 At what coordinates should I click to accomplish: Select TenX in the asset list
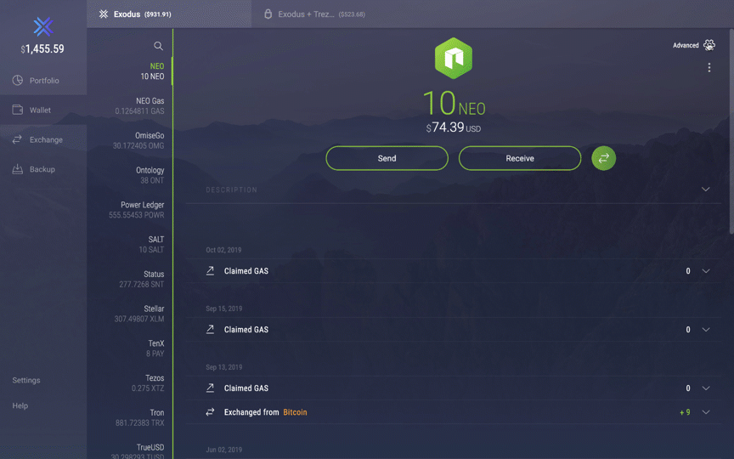pyautogui.click(x=130, y=348)
